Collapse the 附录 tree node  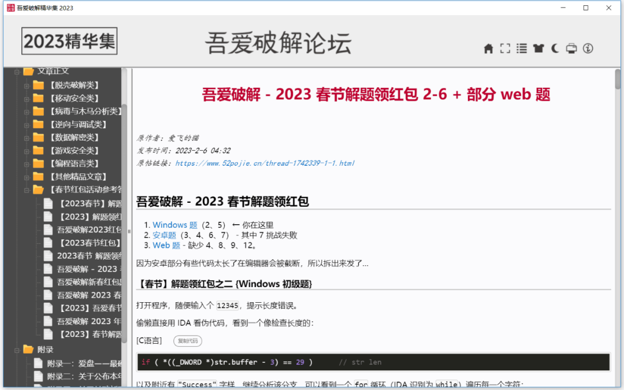[17, 350]
